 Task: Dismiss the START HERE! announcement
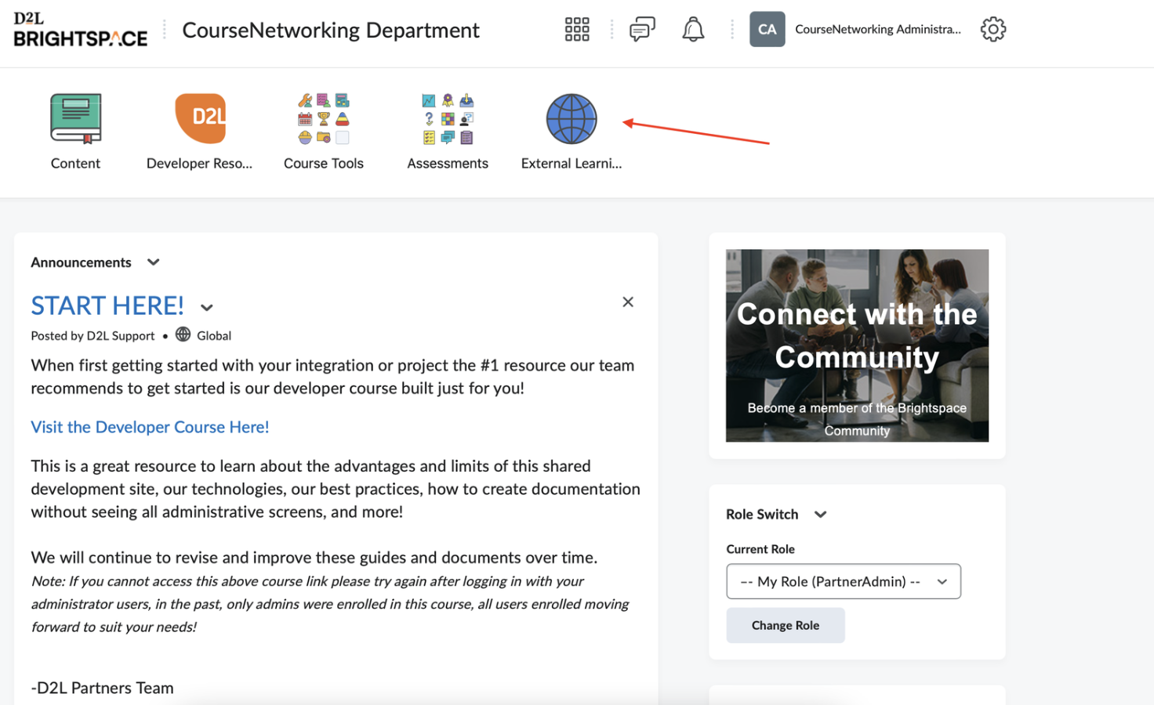pyautogui.click(x=628, y=302)
